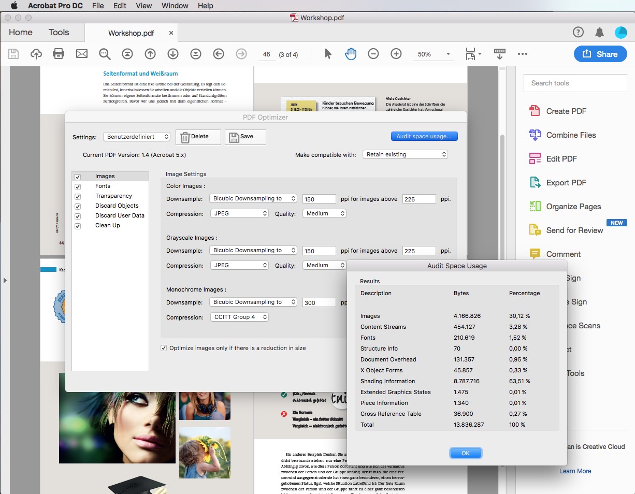Screen dimensions: 635x494
Task: Toggle the Fonts checkbox
Action: (78, 186)
